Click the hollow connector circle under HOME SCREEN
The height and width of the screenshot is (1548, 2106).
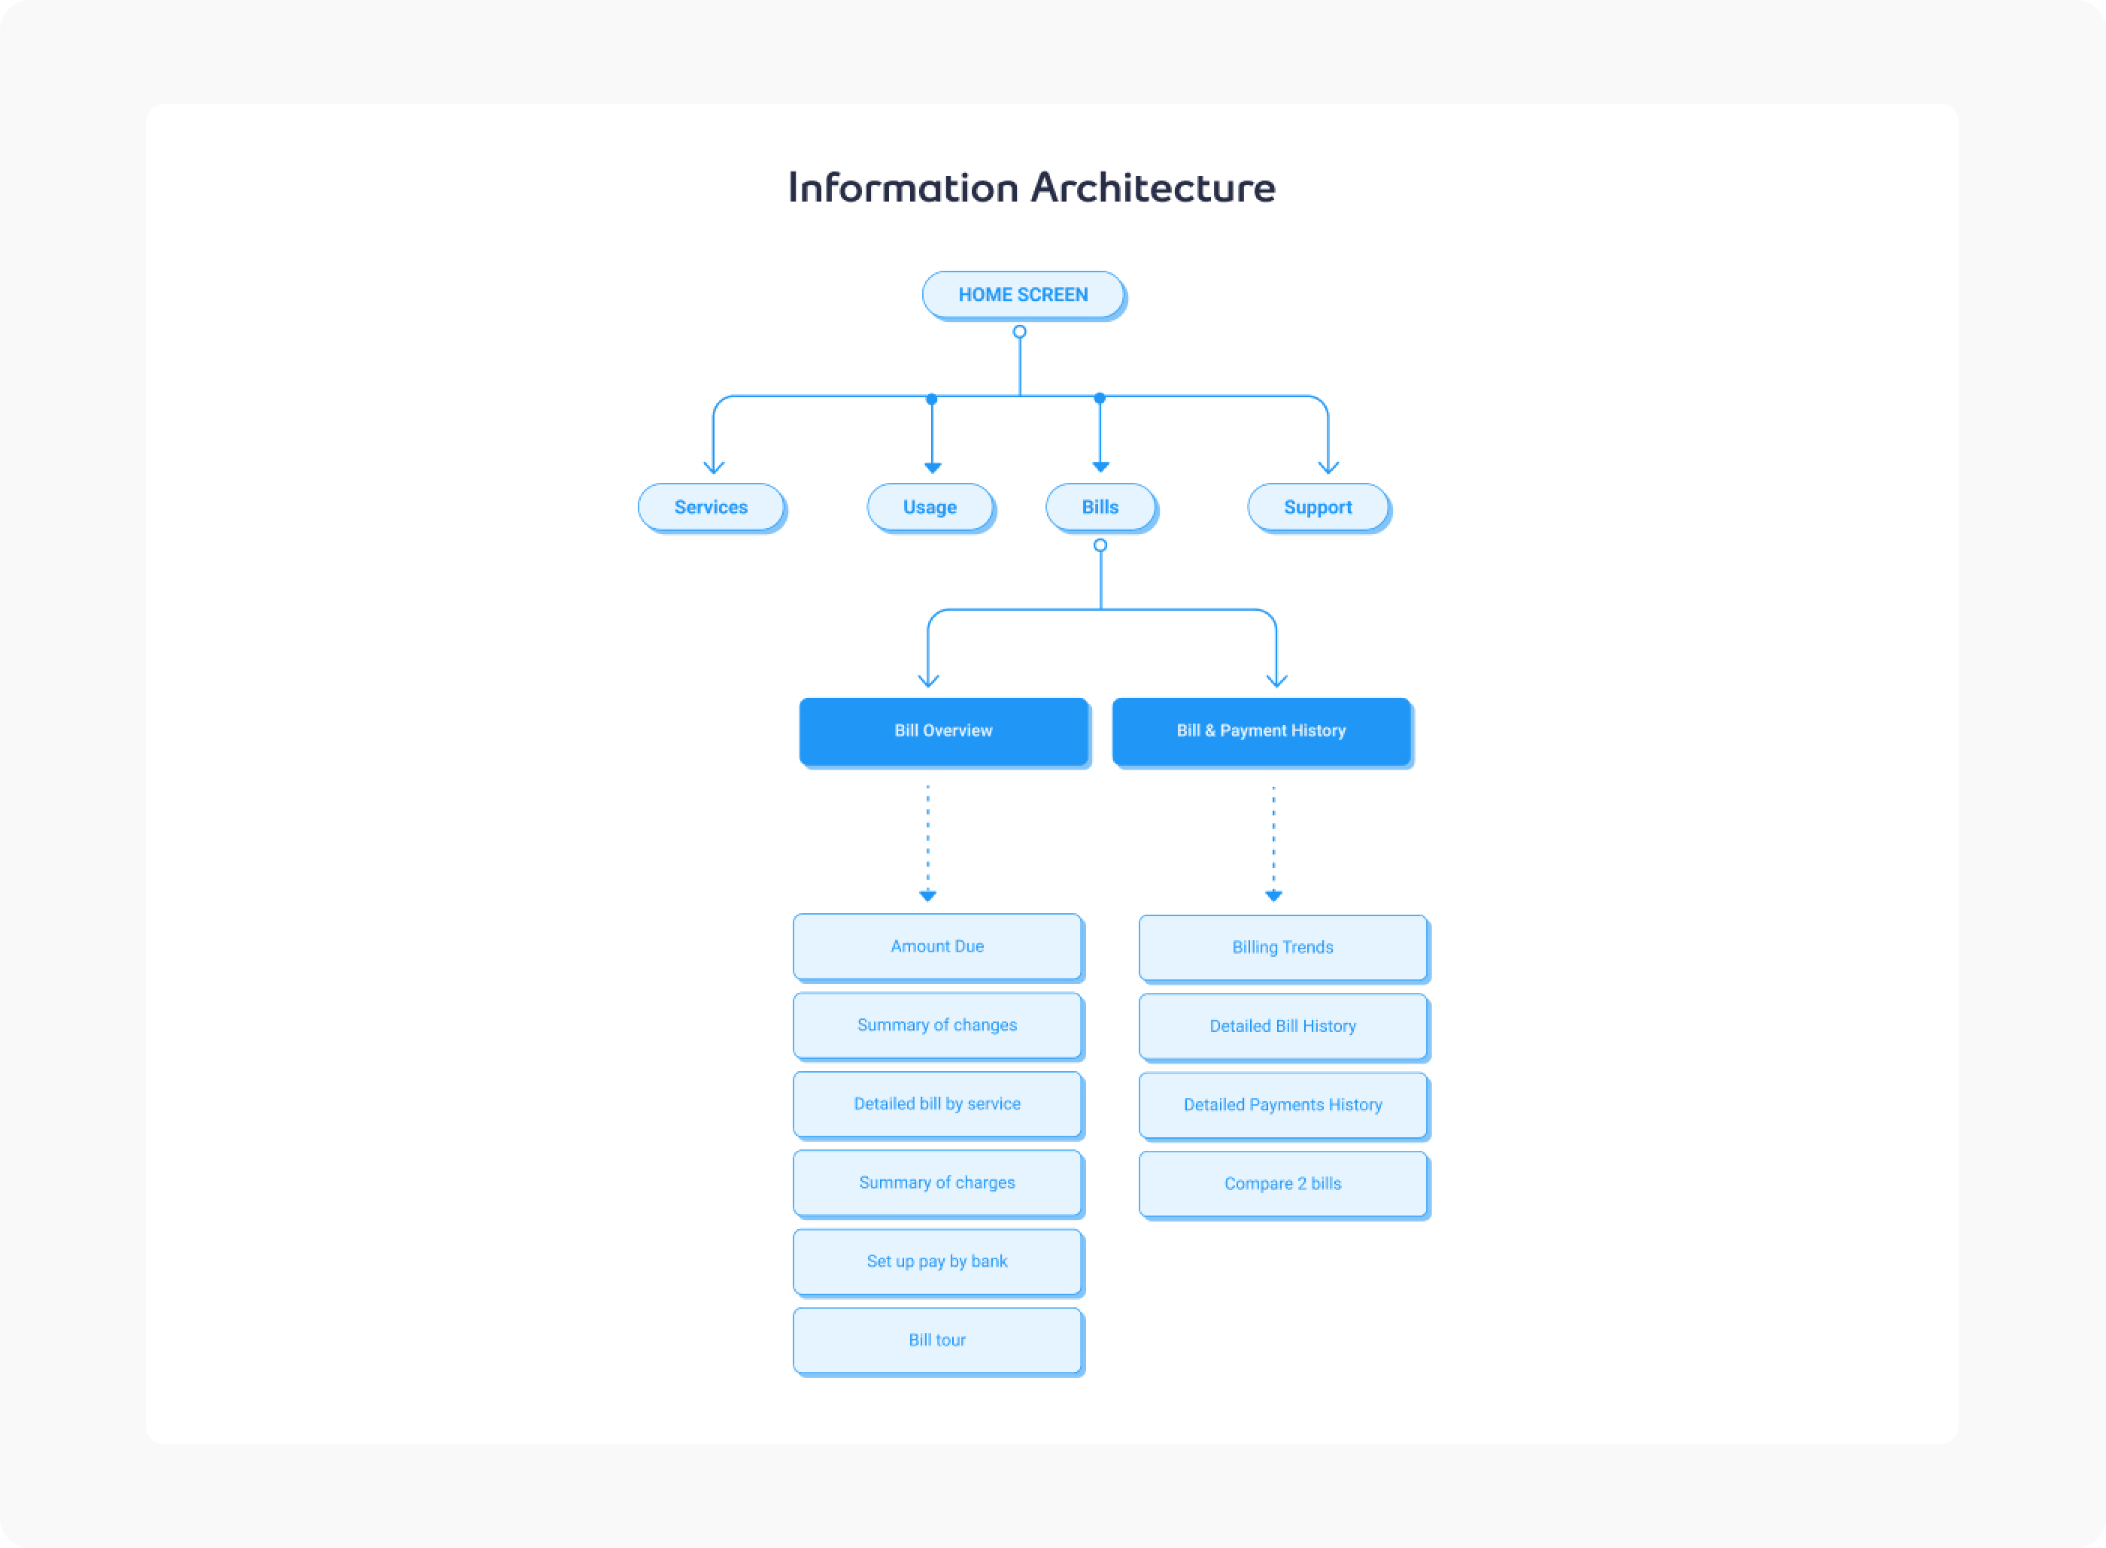tap(1019, 332)
